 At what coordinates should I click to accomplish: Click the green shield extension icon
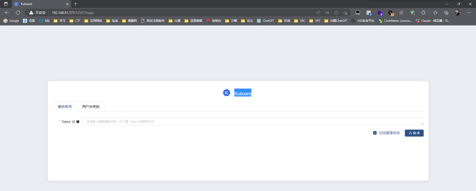[412, 13]
